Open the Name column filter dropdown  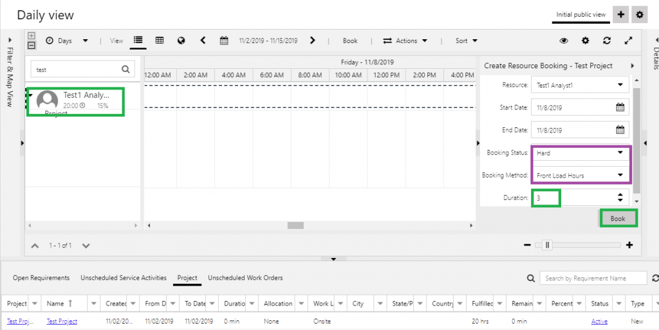(x=94, y=304)
